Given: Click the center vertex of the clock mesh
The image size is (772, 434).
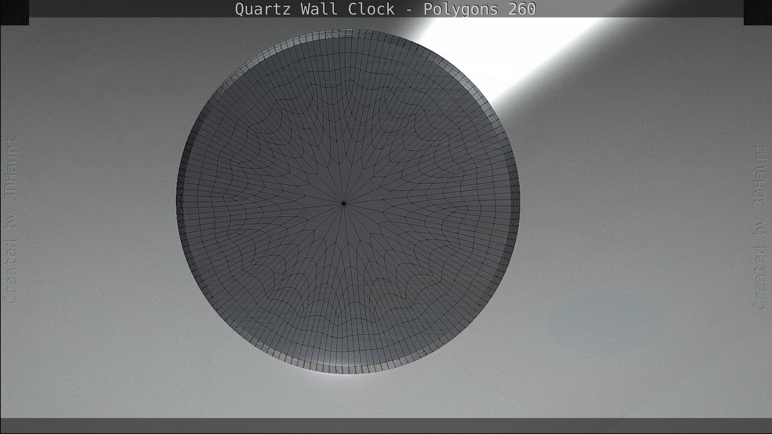Looking at the screenshot, I should coord(343,204).
